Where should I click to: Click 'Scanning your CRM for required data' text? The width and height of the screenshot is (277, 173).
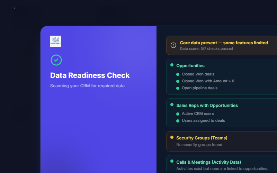pyautogui.click(x=87, y=86)
